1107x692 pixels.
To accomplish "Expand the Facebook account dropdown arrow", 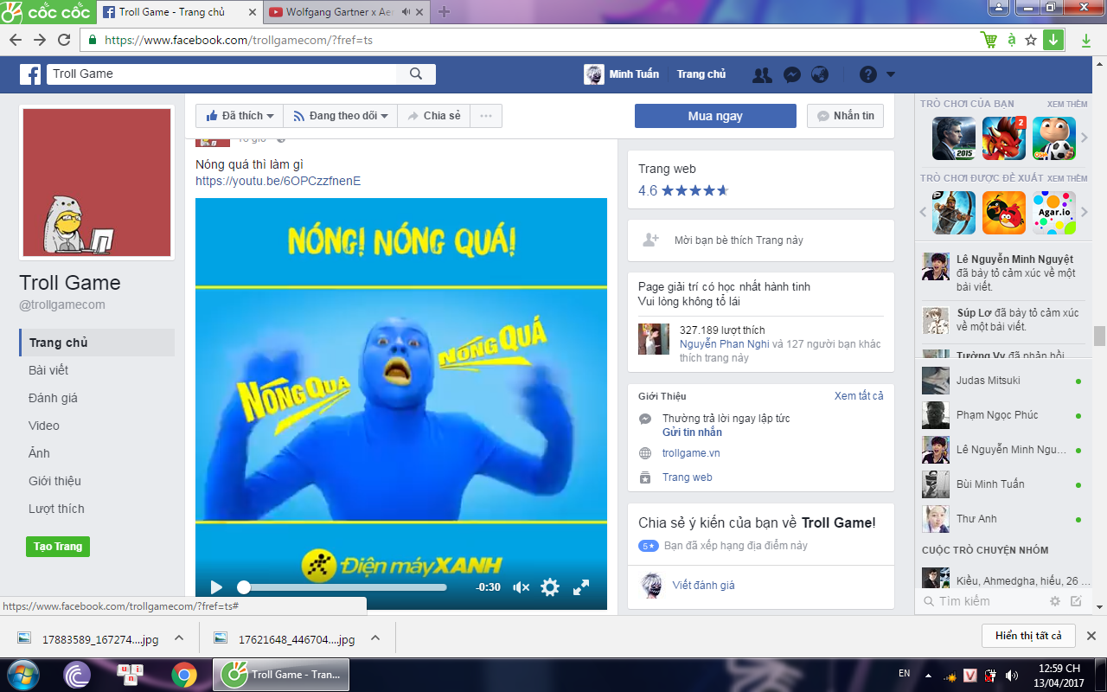I will point(891,74).
